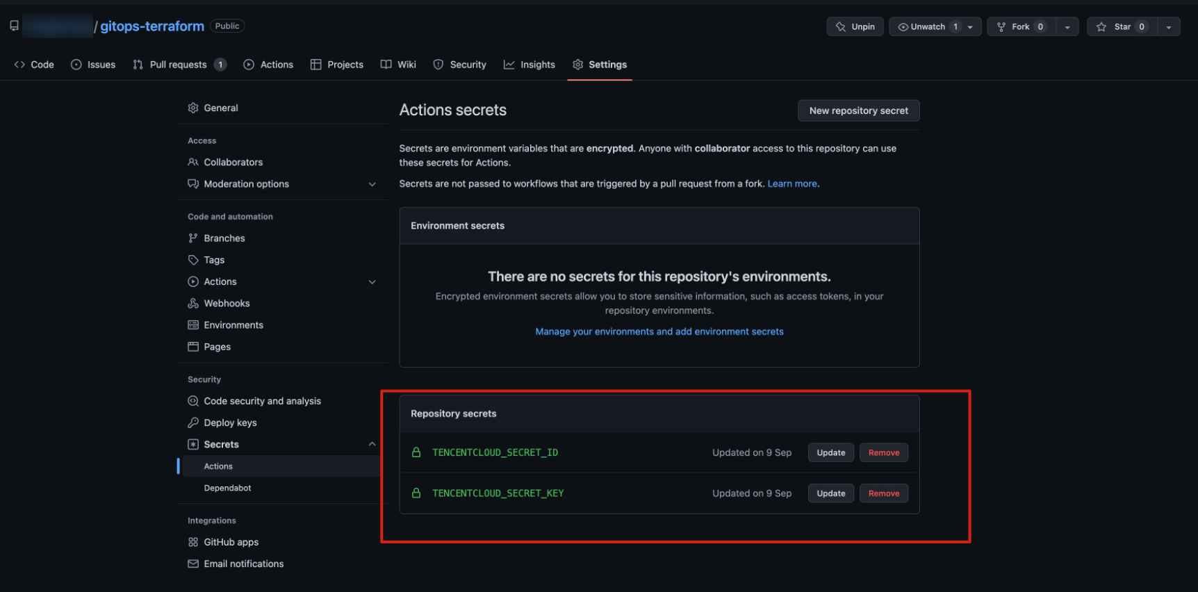Image resolution: width=1198 pixels, height=592 pixels.
Task: Select Dependabot under Secrets
Action: [227, 488]
